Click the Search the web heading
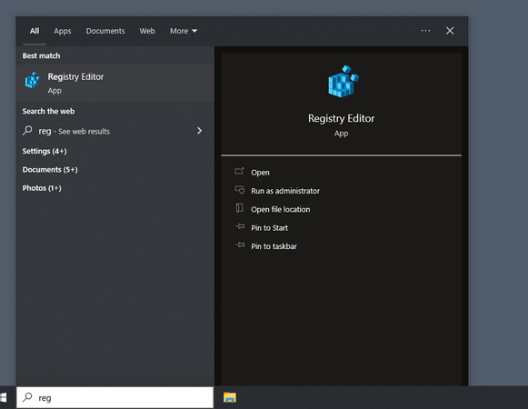The image size is (528, 409). (48, 111)
